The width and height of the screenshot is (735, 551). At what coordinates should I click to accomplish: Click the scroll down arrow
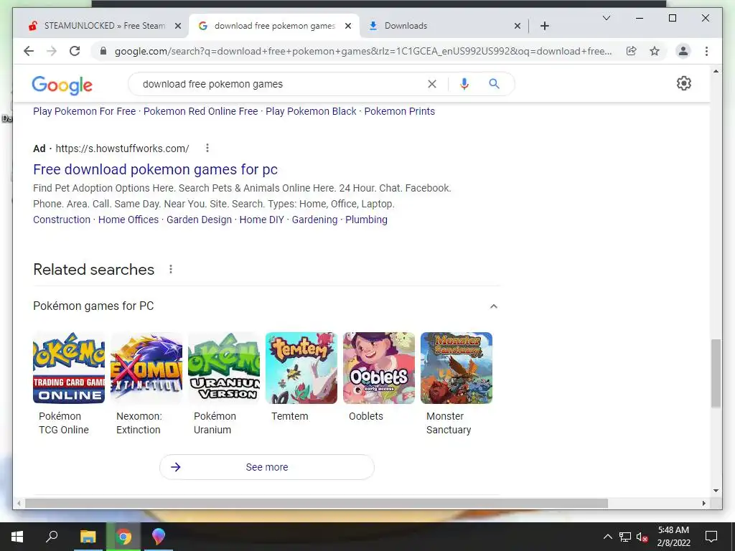click(x=716, y=491)
